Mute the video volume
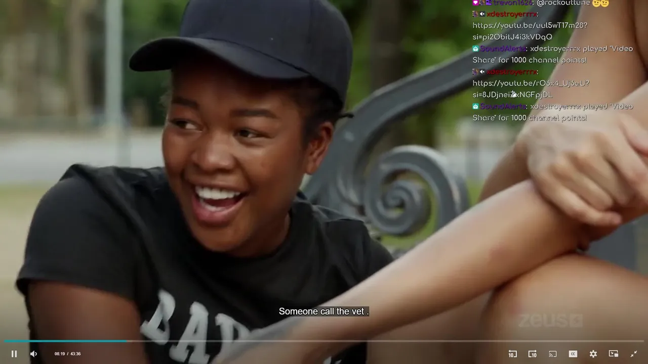 (x=33, y=354)
